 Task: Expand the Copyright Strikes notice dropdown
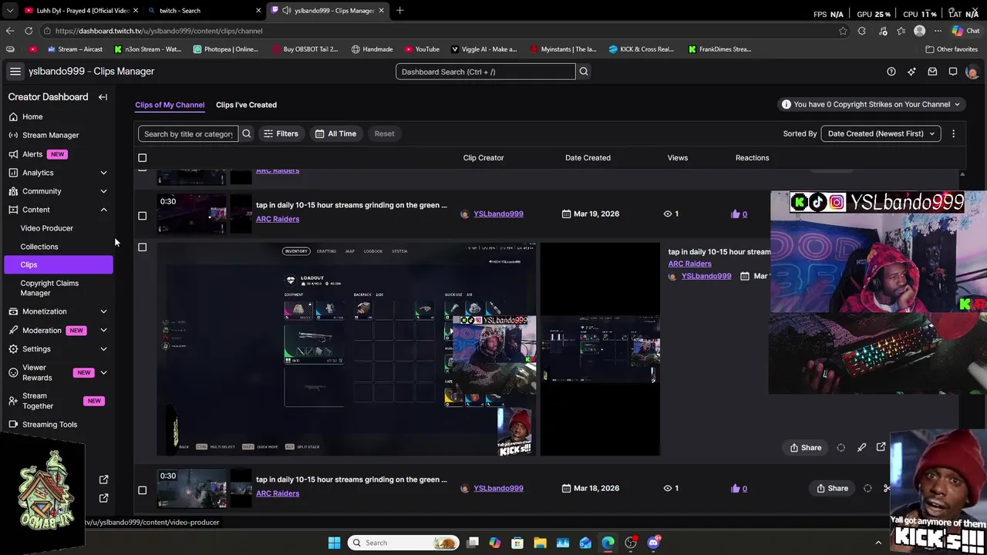[871, 104]
